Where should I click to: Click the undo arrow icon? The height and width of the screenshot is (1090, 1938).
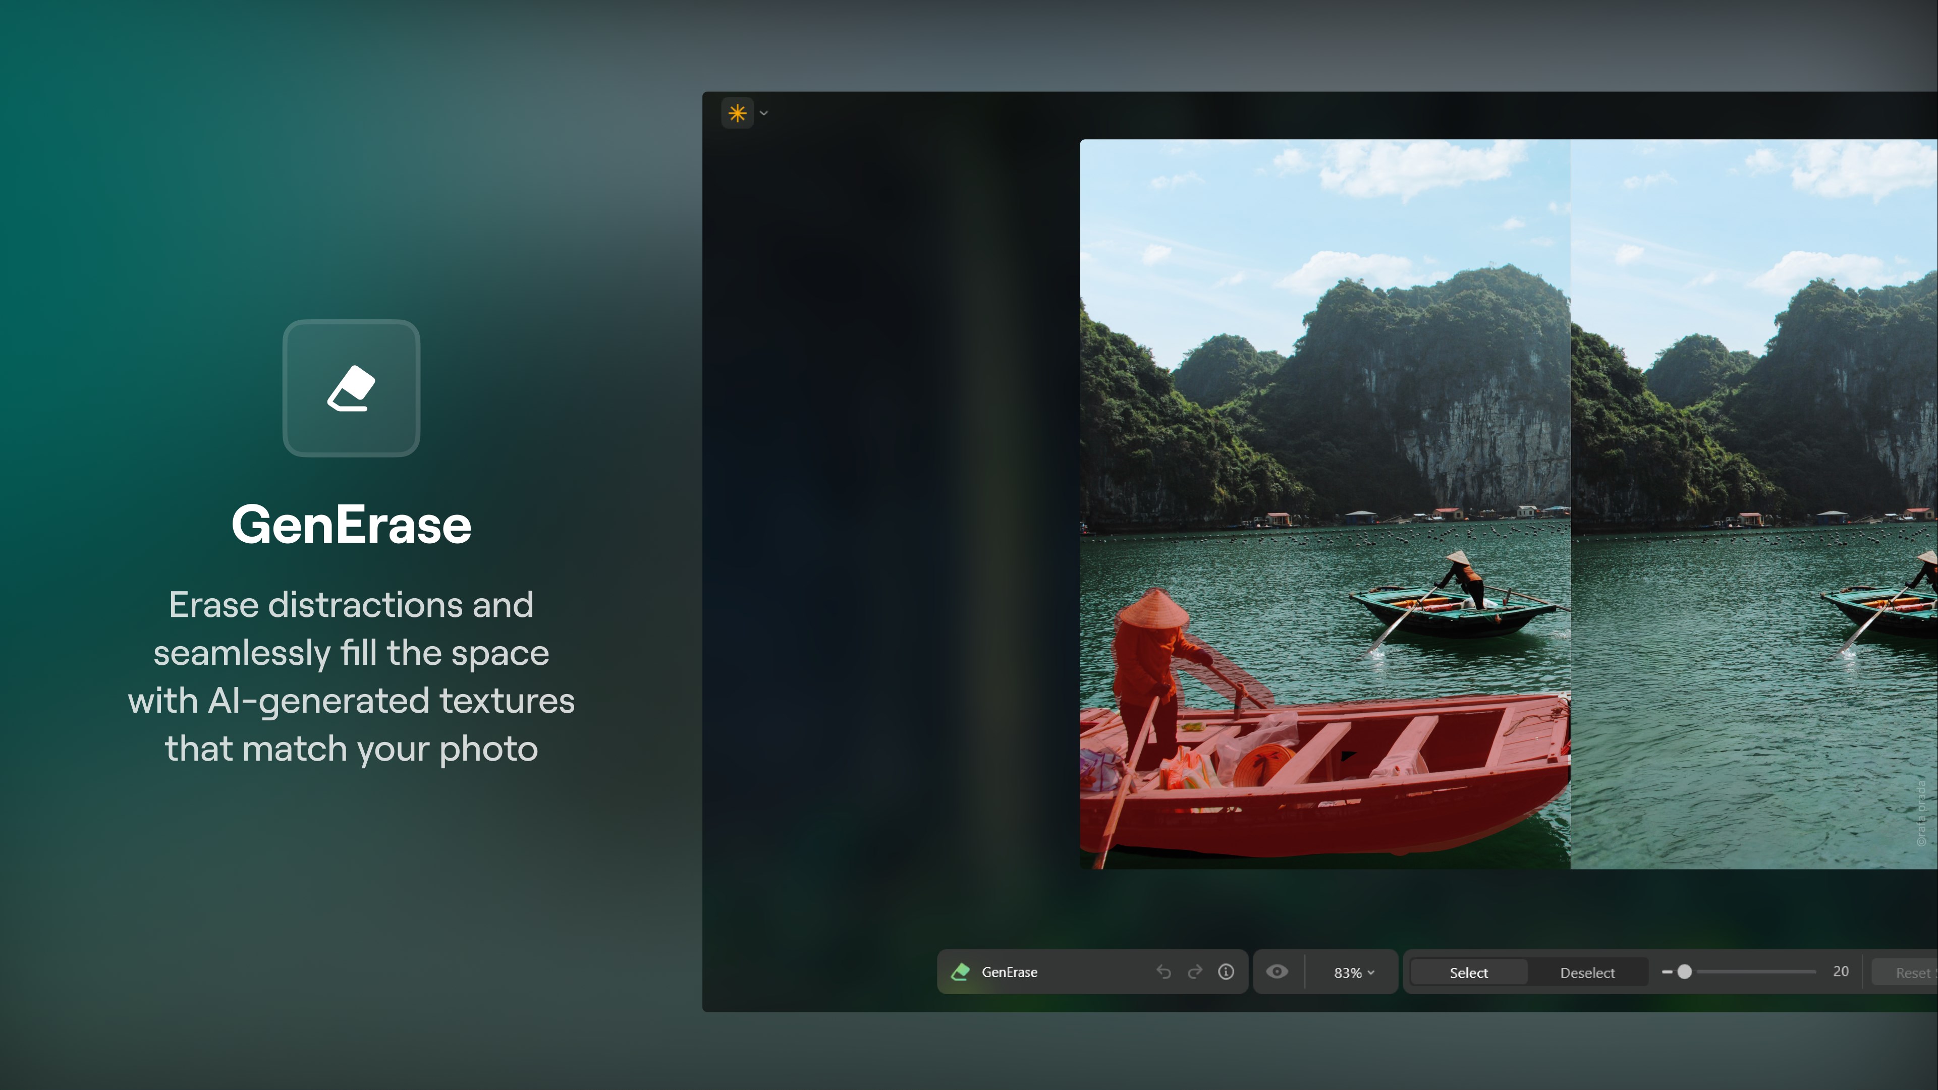click(1164, 972)
